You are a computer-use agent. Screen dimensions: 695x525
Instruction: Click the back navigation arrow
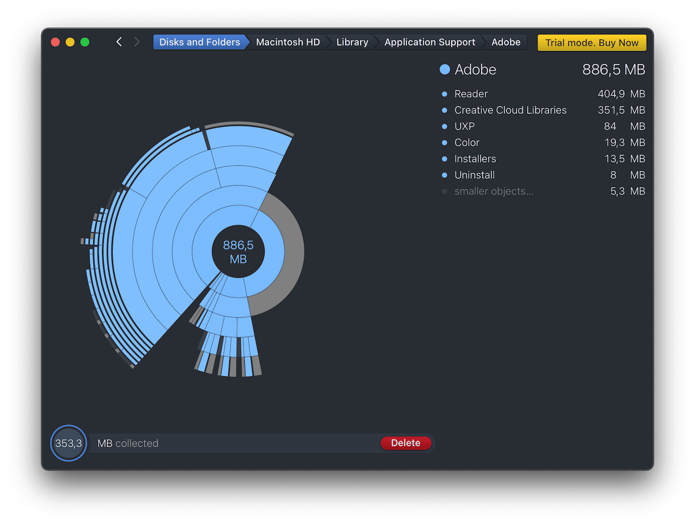click(x=119, y=41)
